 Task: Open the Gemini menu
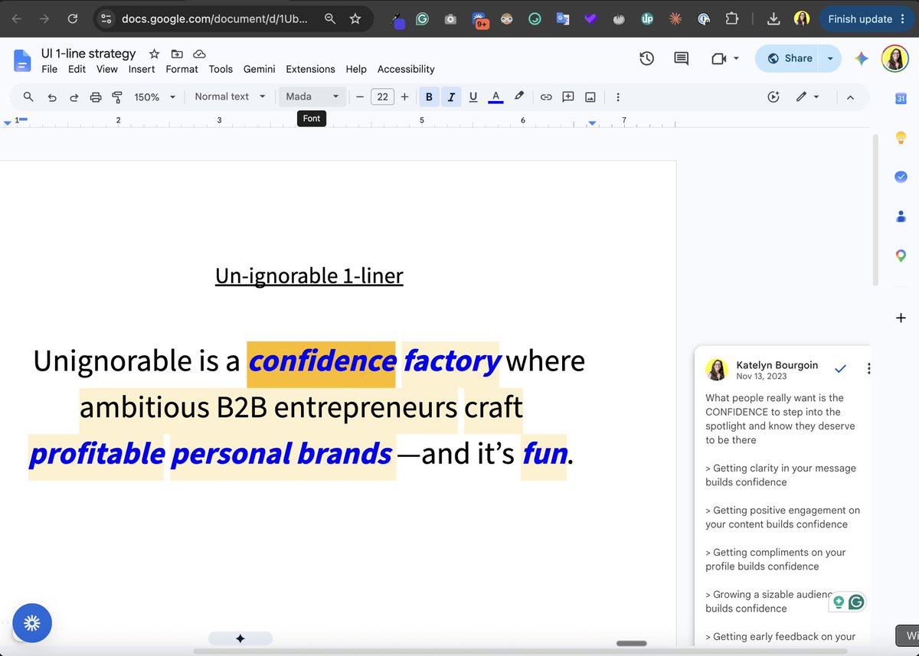click(x=260, y=69)
